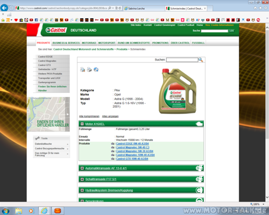Open the FUSSBALL navigation tab

(x=198, y=43)
